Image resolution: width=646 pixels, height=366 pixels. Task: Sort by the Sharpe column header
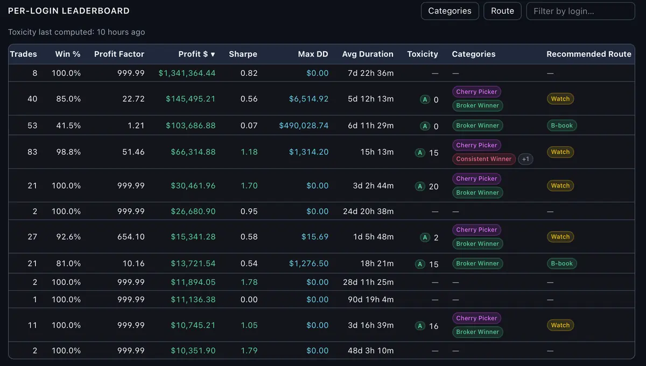click(x=243, y=54)
